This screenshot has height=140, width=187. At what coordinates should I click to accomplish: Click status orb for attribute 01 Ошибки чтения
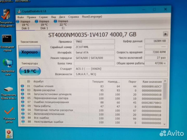[22, 86]
